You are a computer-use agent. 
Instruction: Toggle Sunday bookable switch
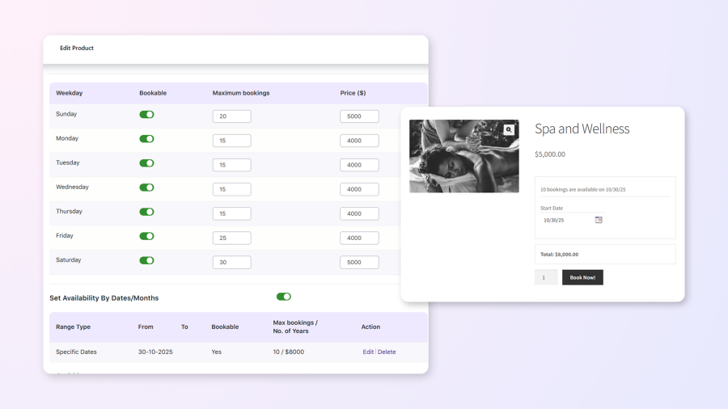(146, 115)
